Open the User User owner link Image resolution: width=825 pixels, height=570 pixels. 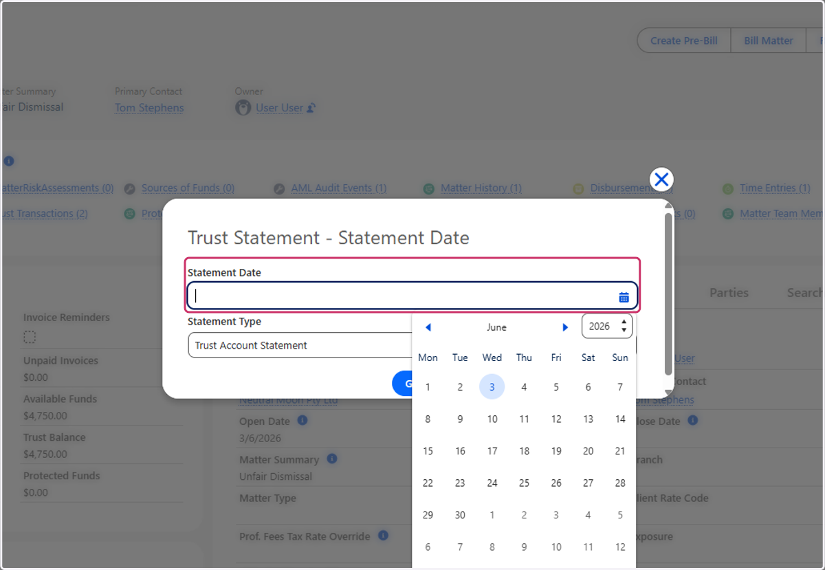279,107
